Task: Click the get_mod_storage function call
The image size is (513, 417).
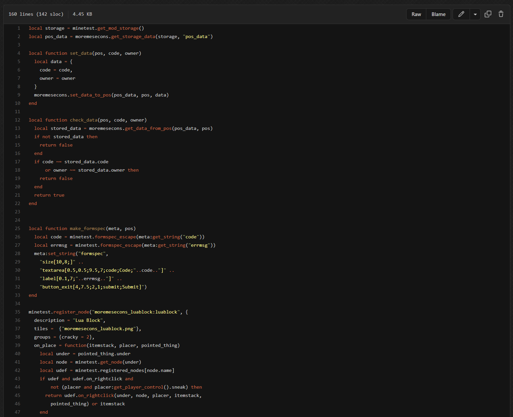Action: click(118, 28)
